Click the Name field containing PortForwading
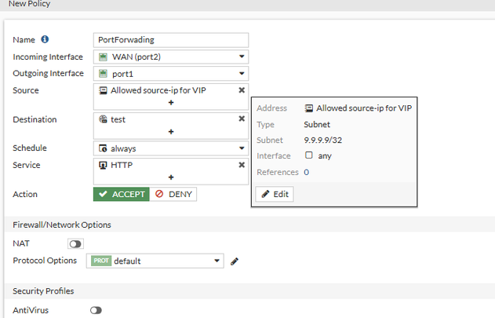Image resolution: width=495 pixels, height=318 pixels. [x=170, y=40]
